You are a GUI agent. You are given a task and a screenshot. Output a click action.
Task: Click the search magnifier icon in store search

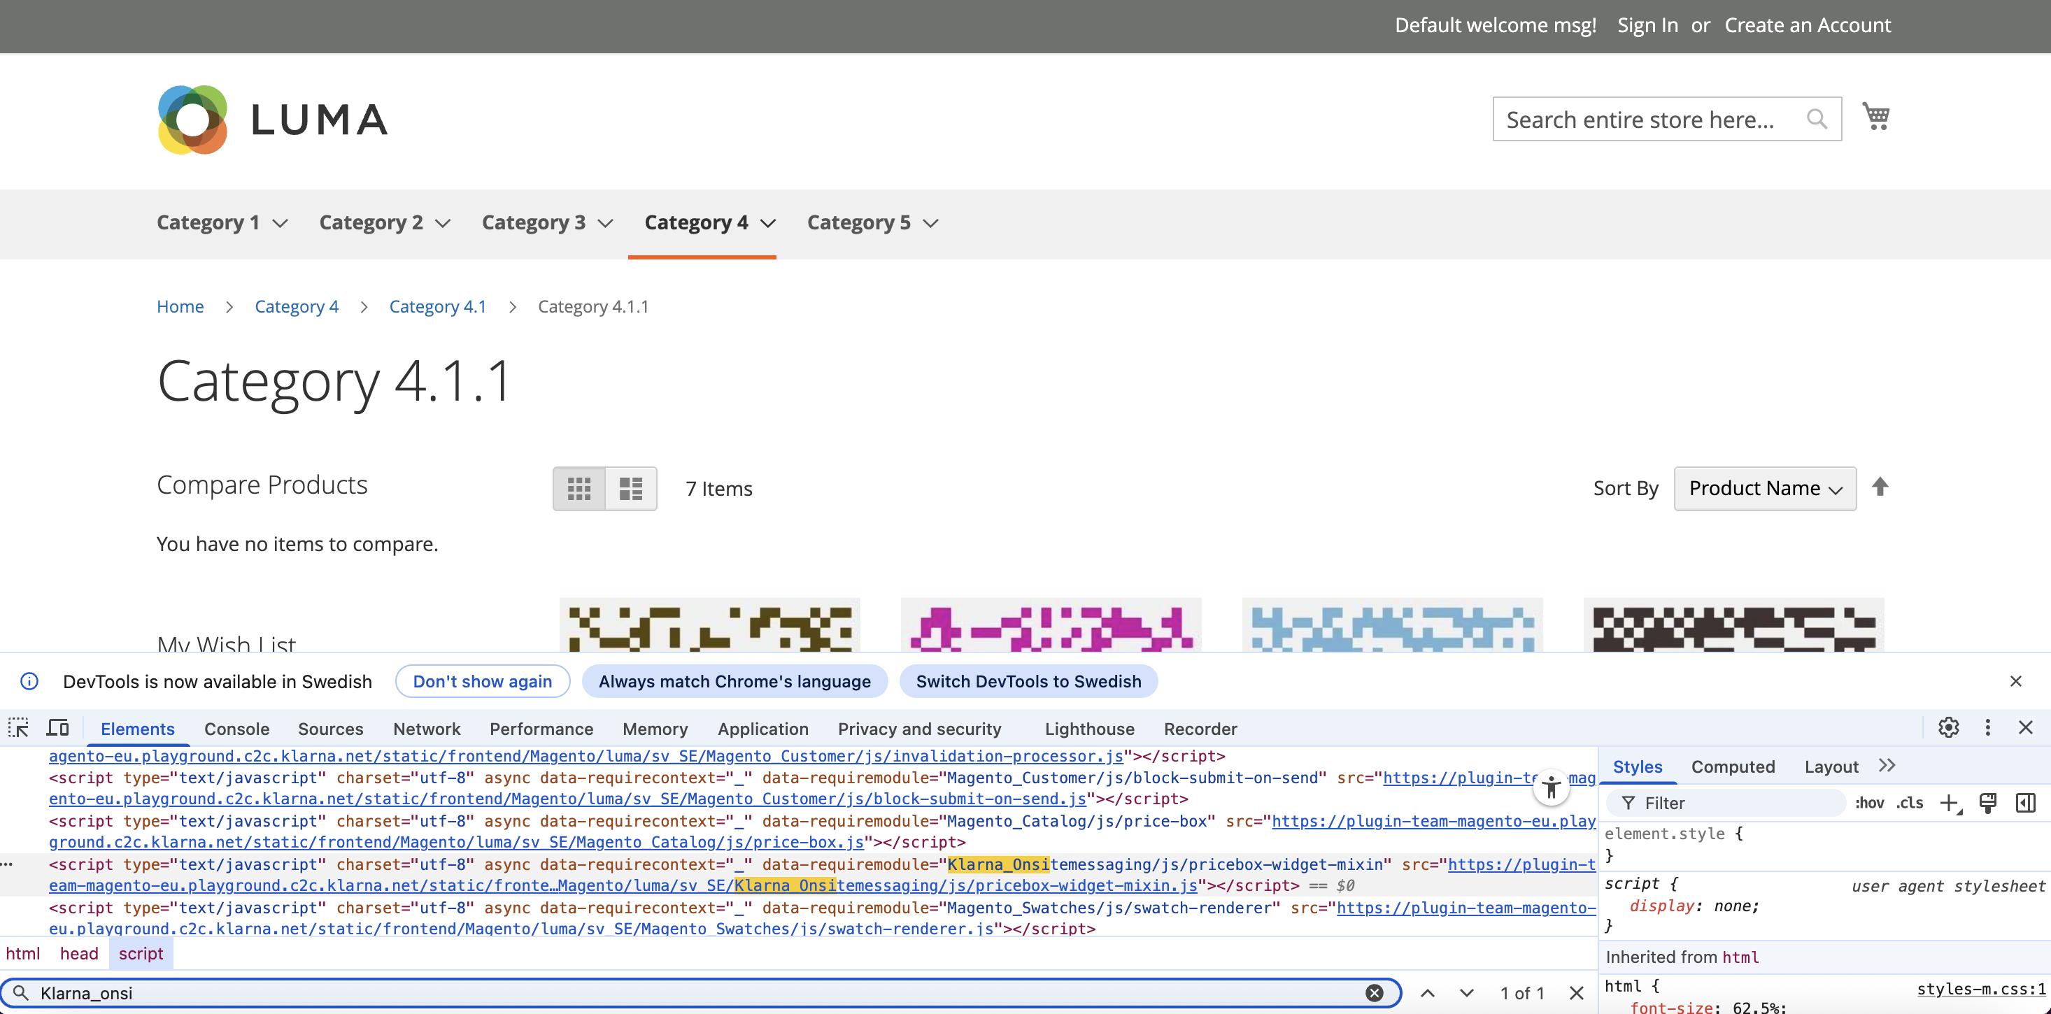pyautogui.click(x=1817, y=119)
